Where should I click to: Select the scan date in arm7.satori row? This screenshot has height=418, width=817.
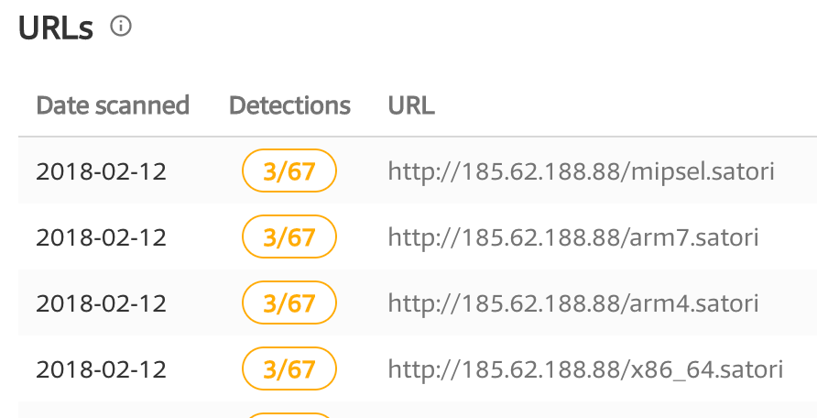pyautogui.click(x=101, y=237)
